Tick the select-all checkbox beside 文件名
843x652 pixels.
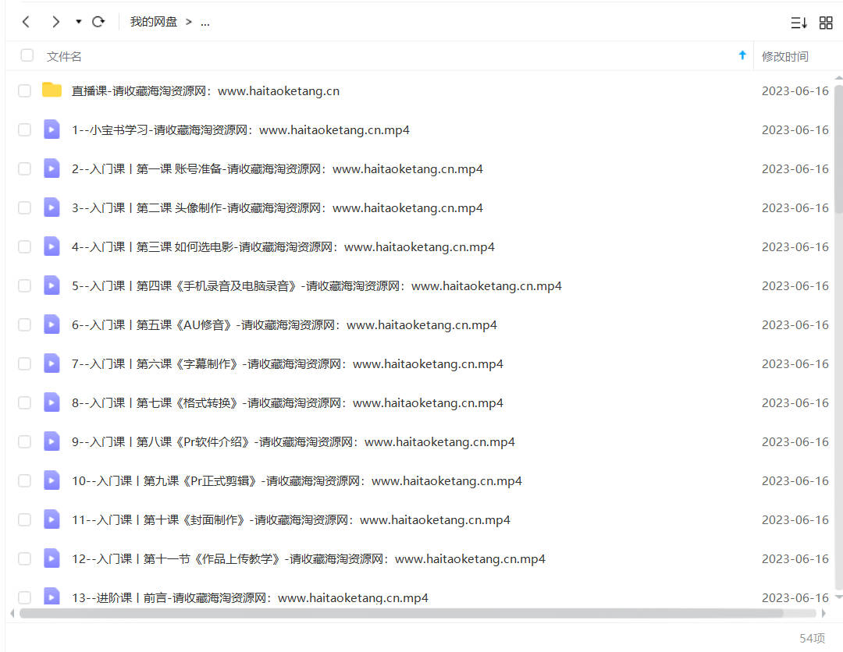[27, 55]
